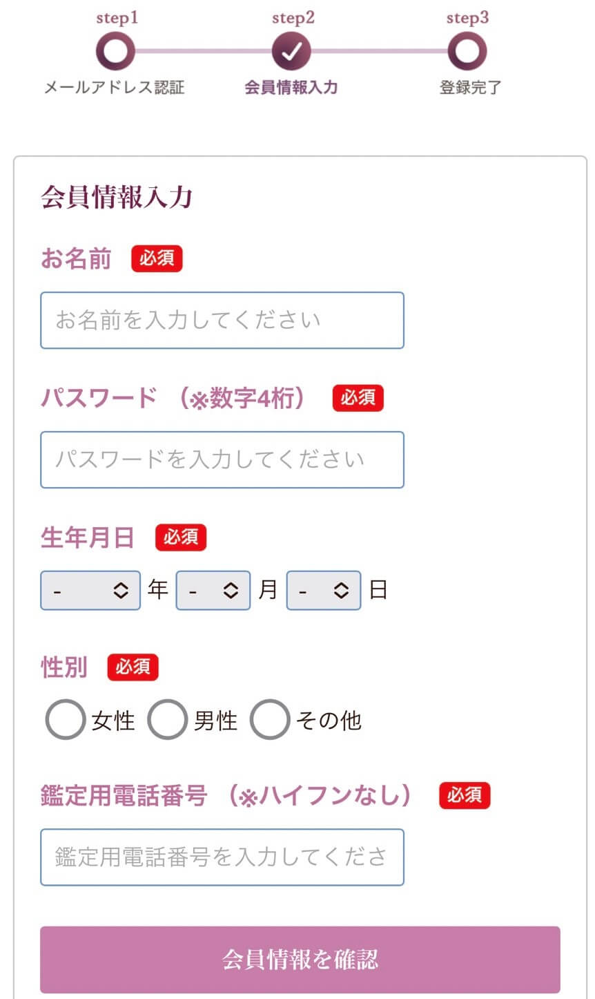The width and height of the screenshot is (595, 999).
Task: Click into the パスワード input field
Action: [222, 460]
